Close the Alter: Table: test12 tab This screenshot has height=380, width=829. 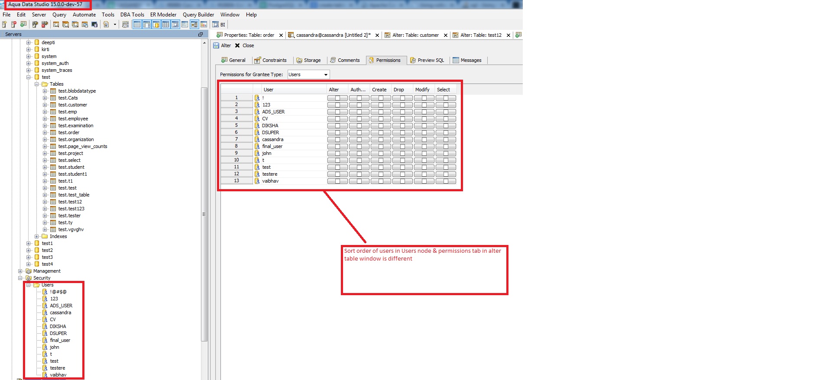[x=508, y=35]
